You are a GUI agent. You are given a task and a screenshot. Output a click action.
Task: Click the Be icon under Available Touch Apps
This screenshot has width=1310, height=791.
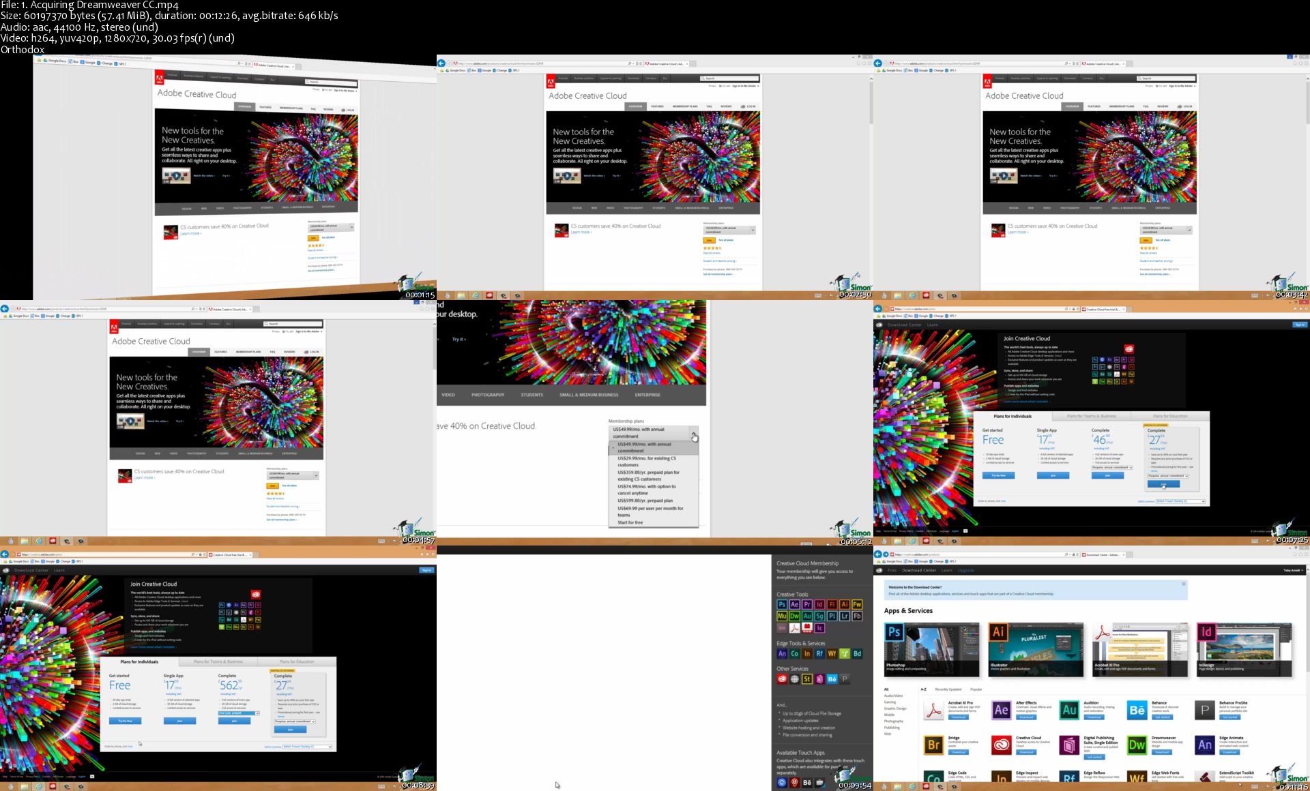coord(807,782)
